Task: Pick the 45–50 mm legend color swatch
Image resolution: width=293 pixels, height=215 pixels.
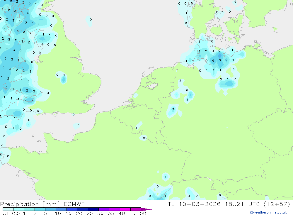Action: pos(136,209)
